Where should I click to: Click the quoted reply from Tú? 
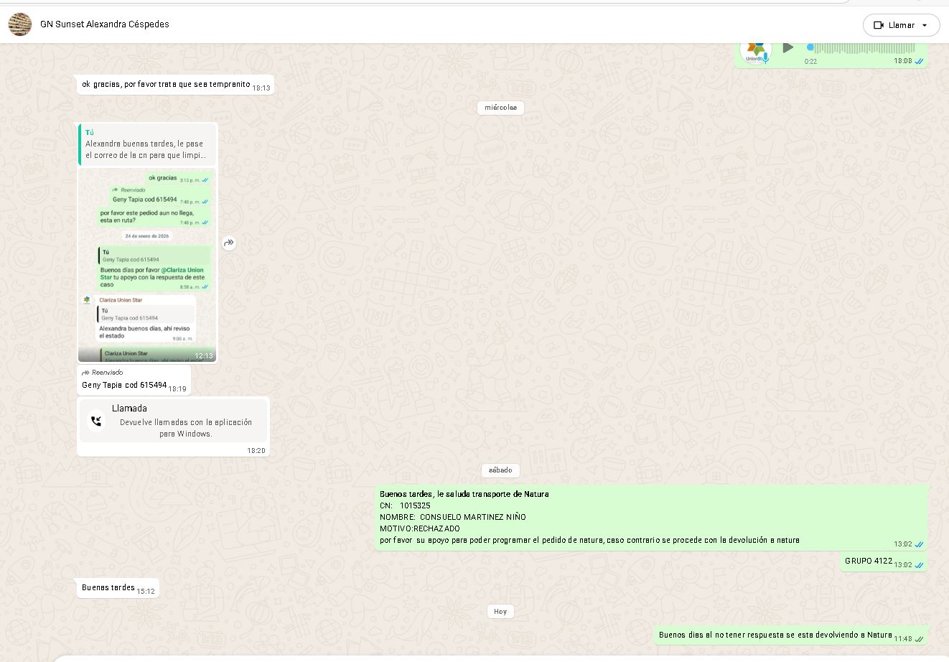[147, 144]
